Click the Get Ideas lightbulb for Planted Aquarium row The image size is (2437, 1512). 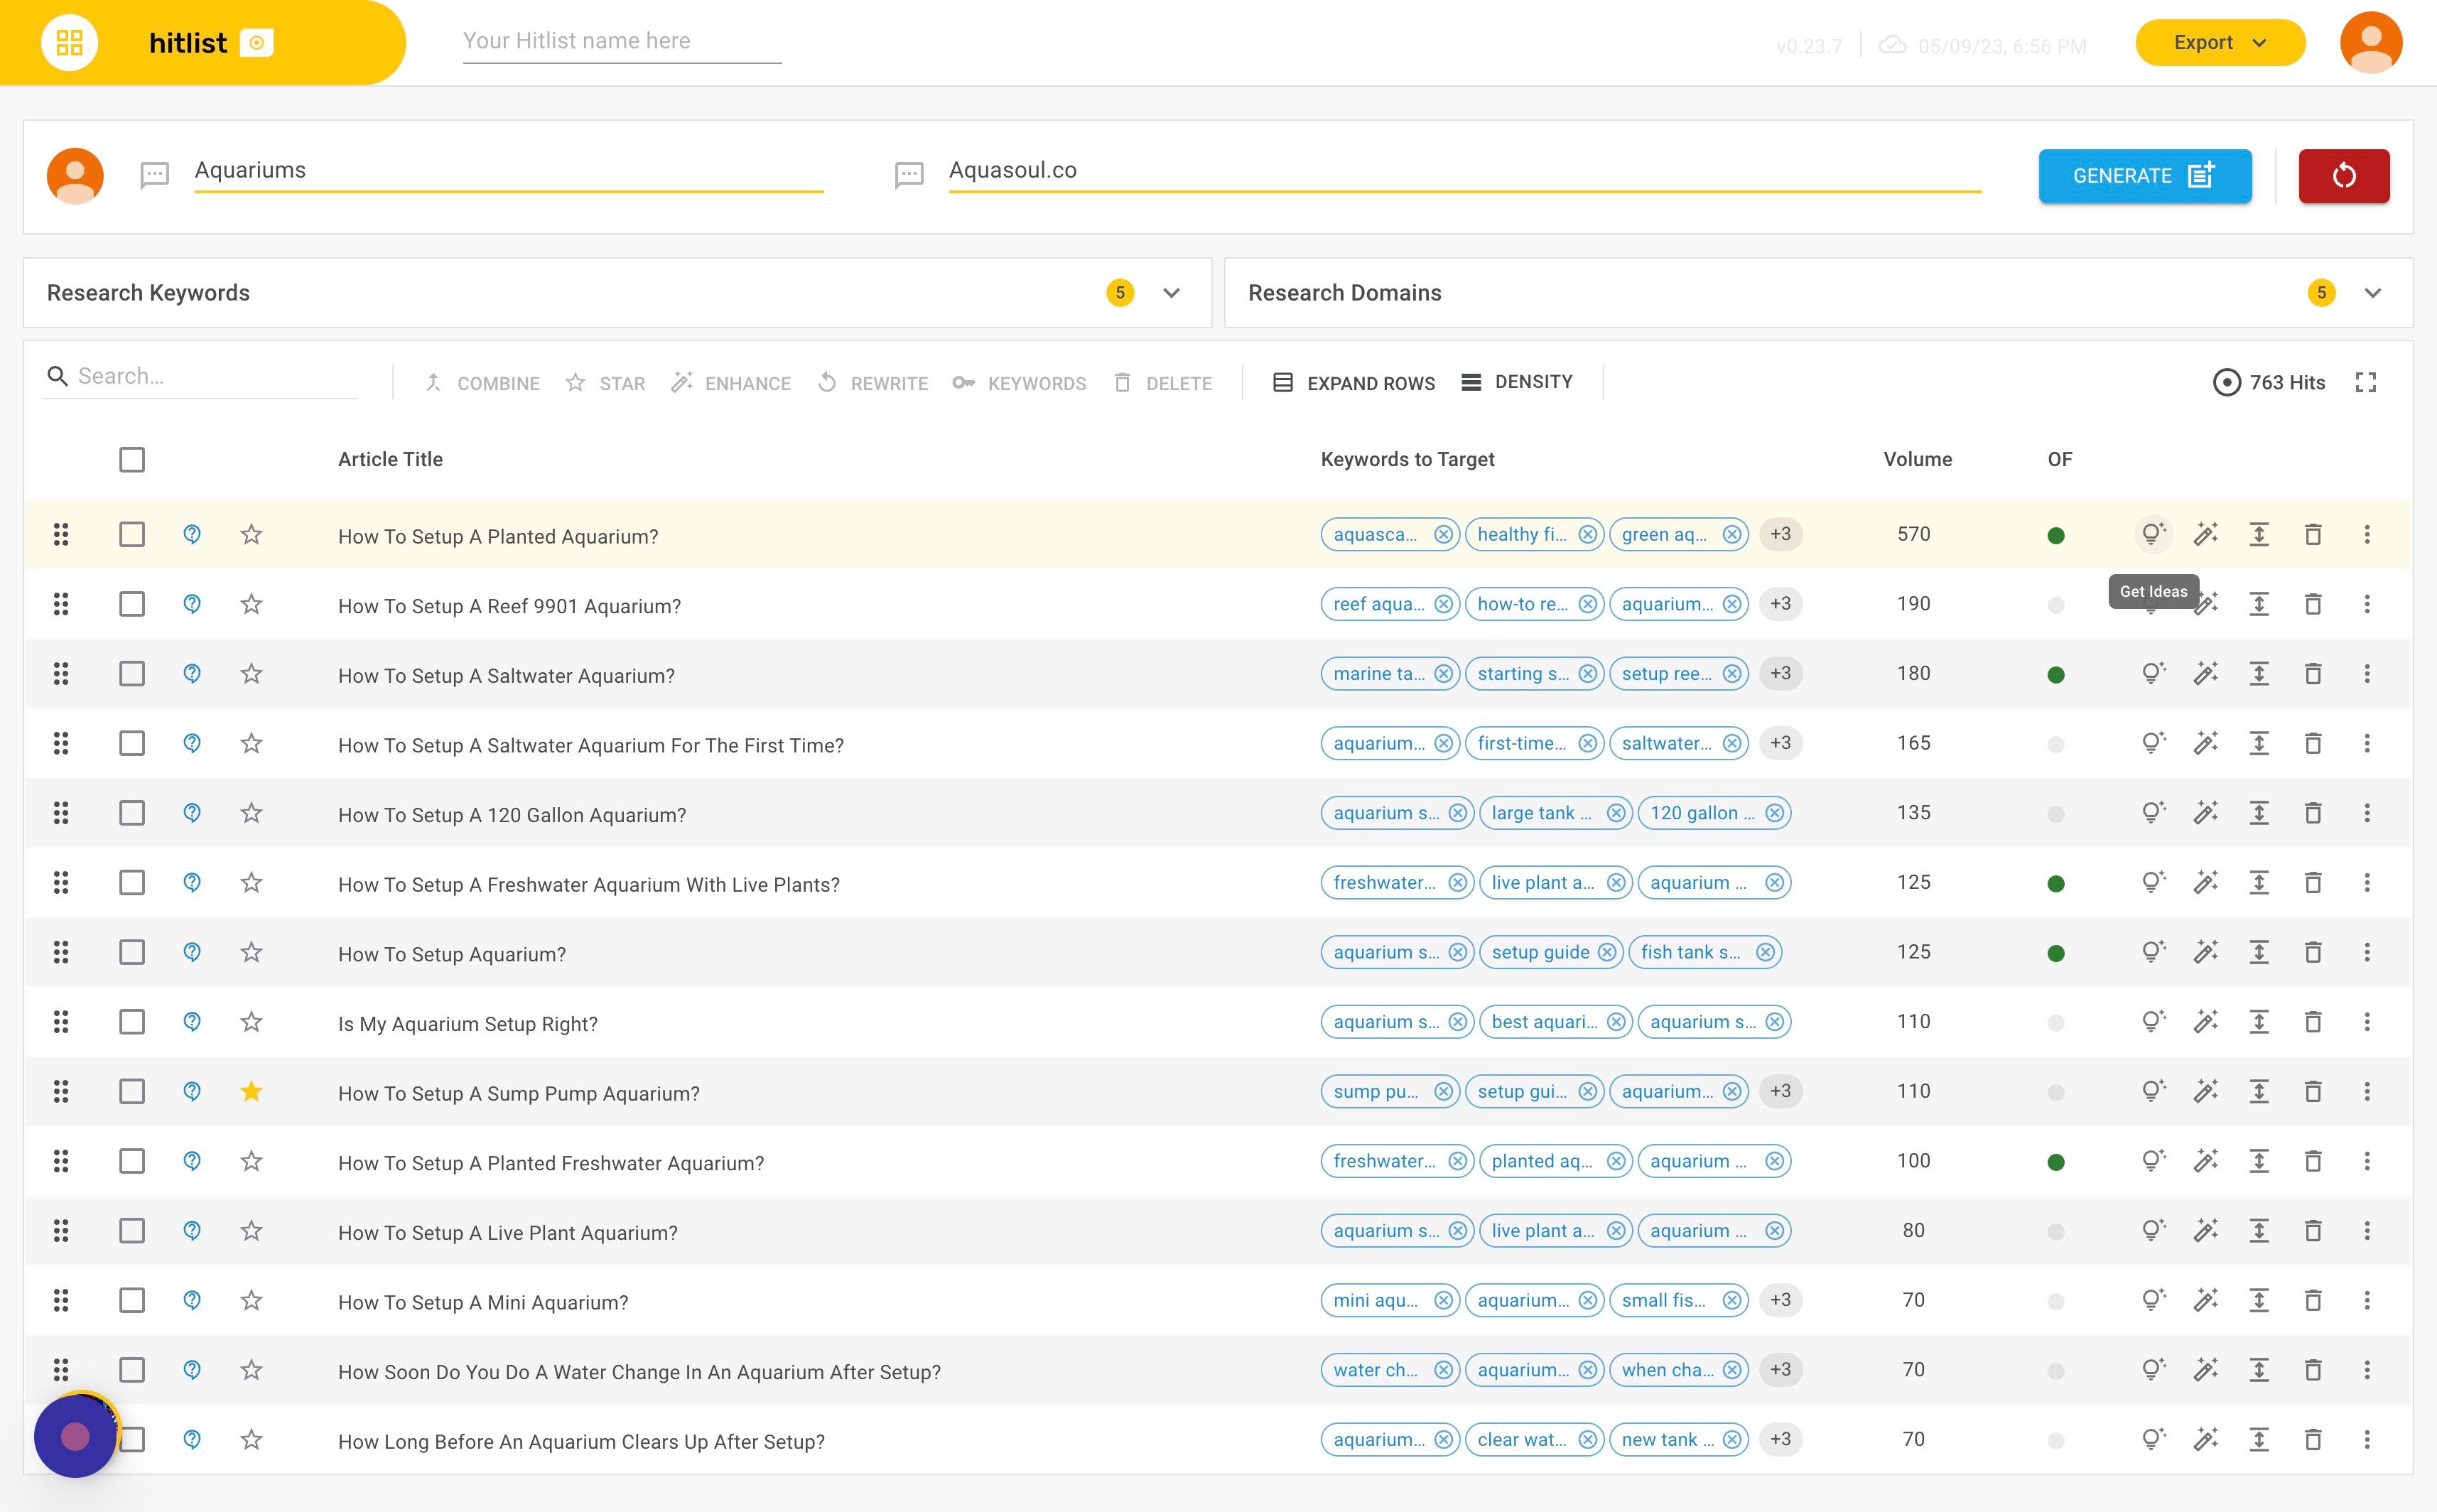(x=2153, y=534)
